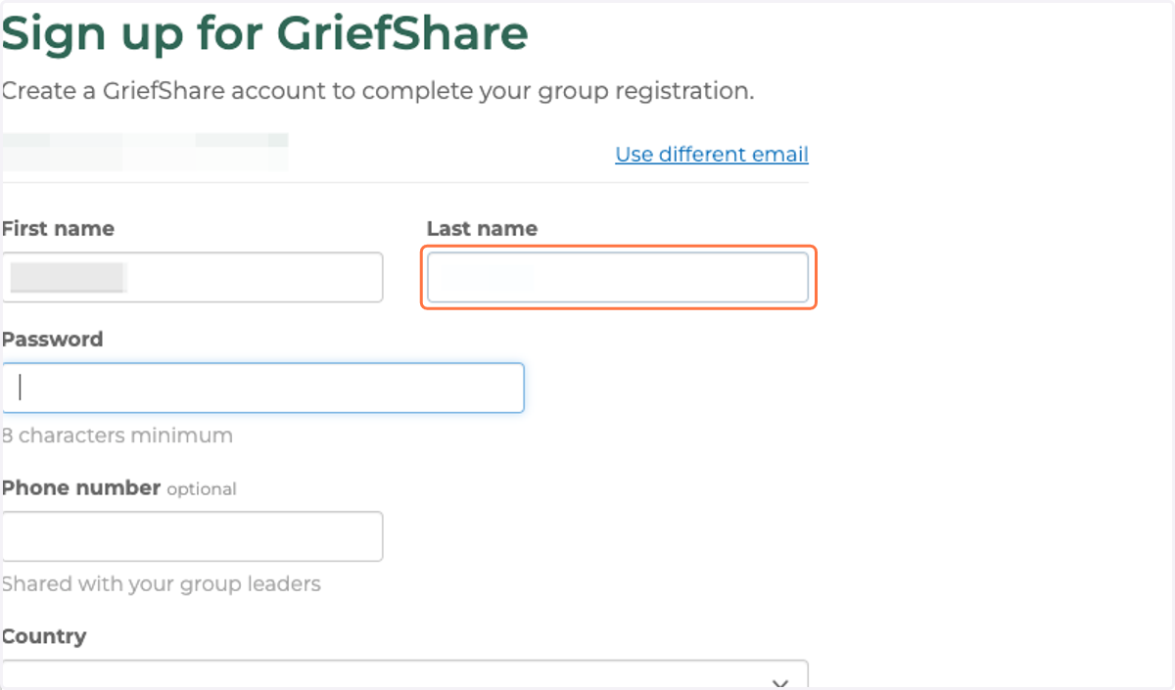This screenshot has height=690, width=1175.
Task: Click the divider line below the email row
Action: 405,182
